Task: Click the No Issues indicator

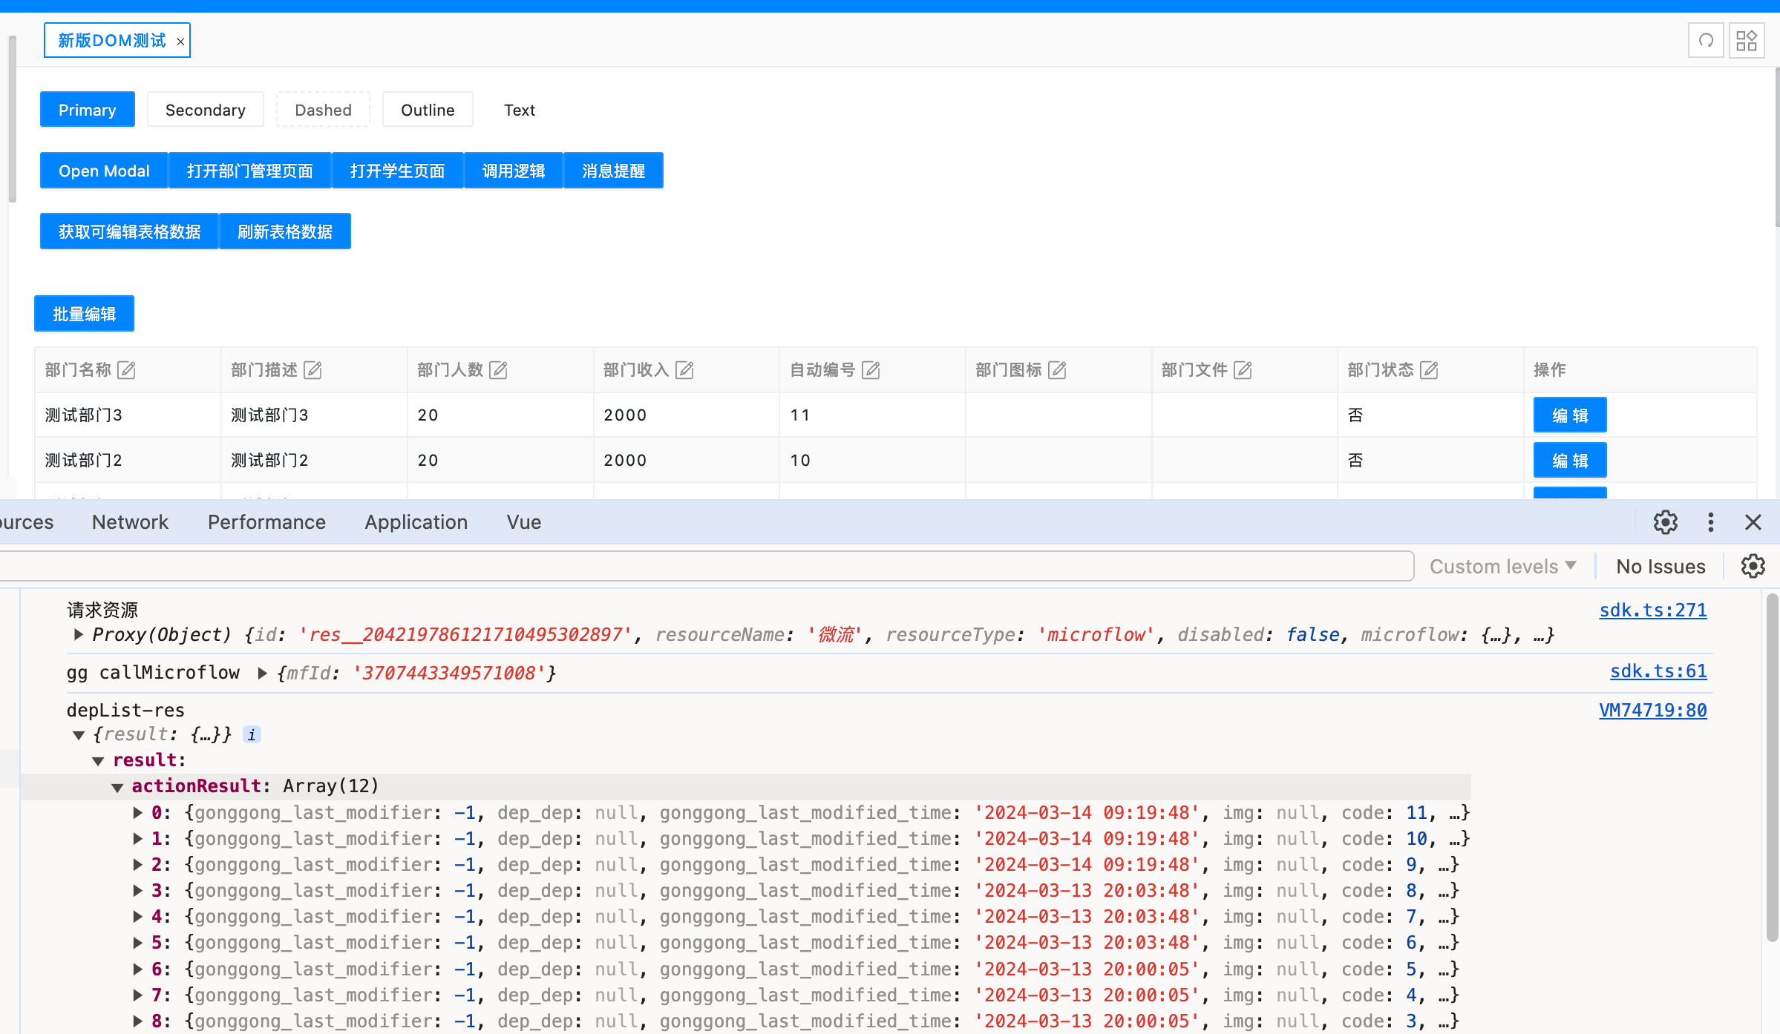Action: click(x=1660, y=566)
